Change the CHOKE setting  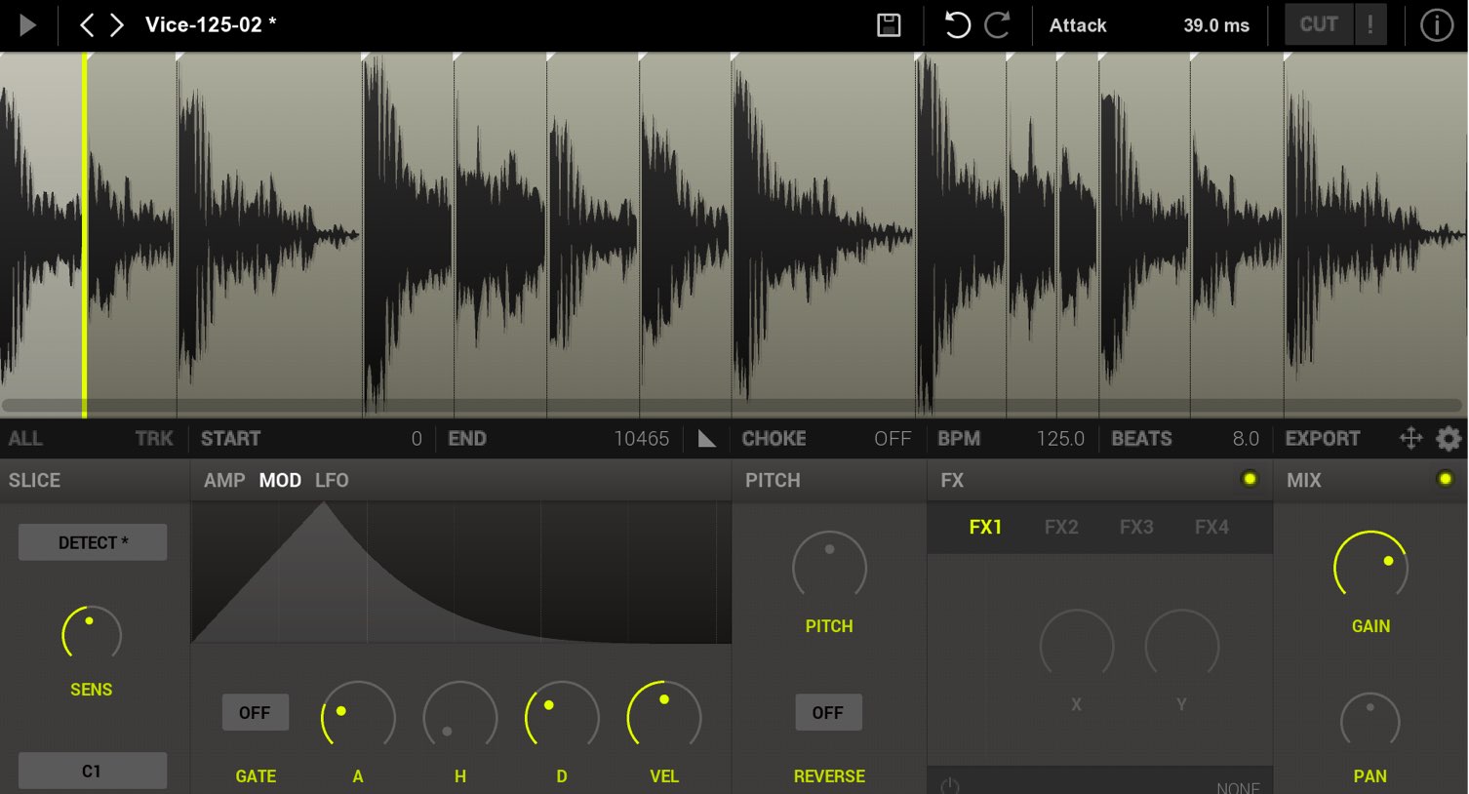(826, 439)
